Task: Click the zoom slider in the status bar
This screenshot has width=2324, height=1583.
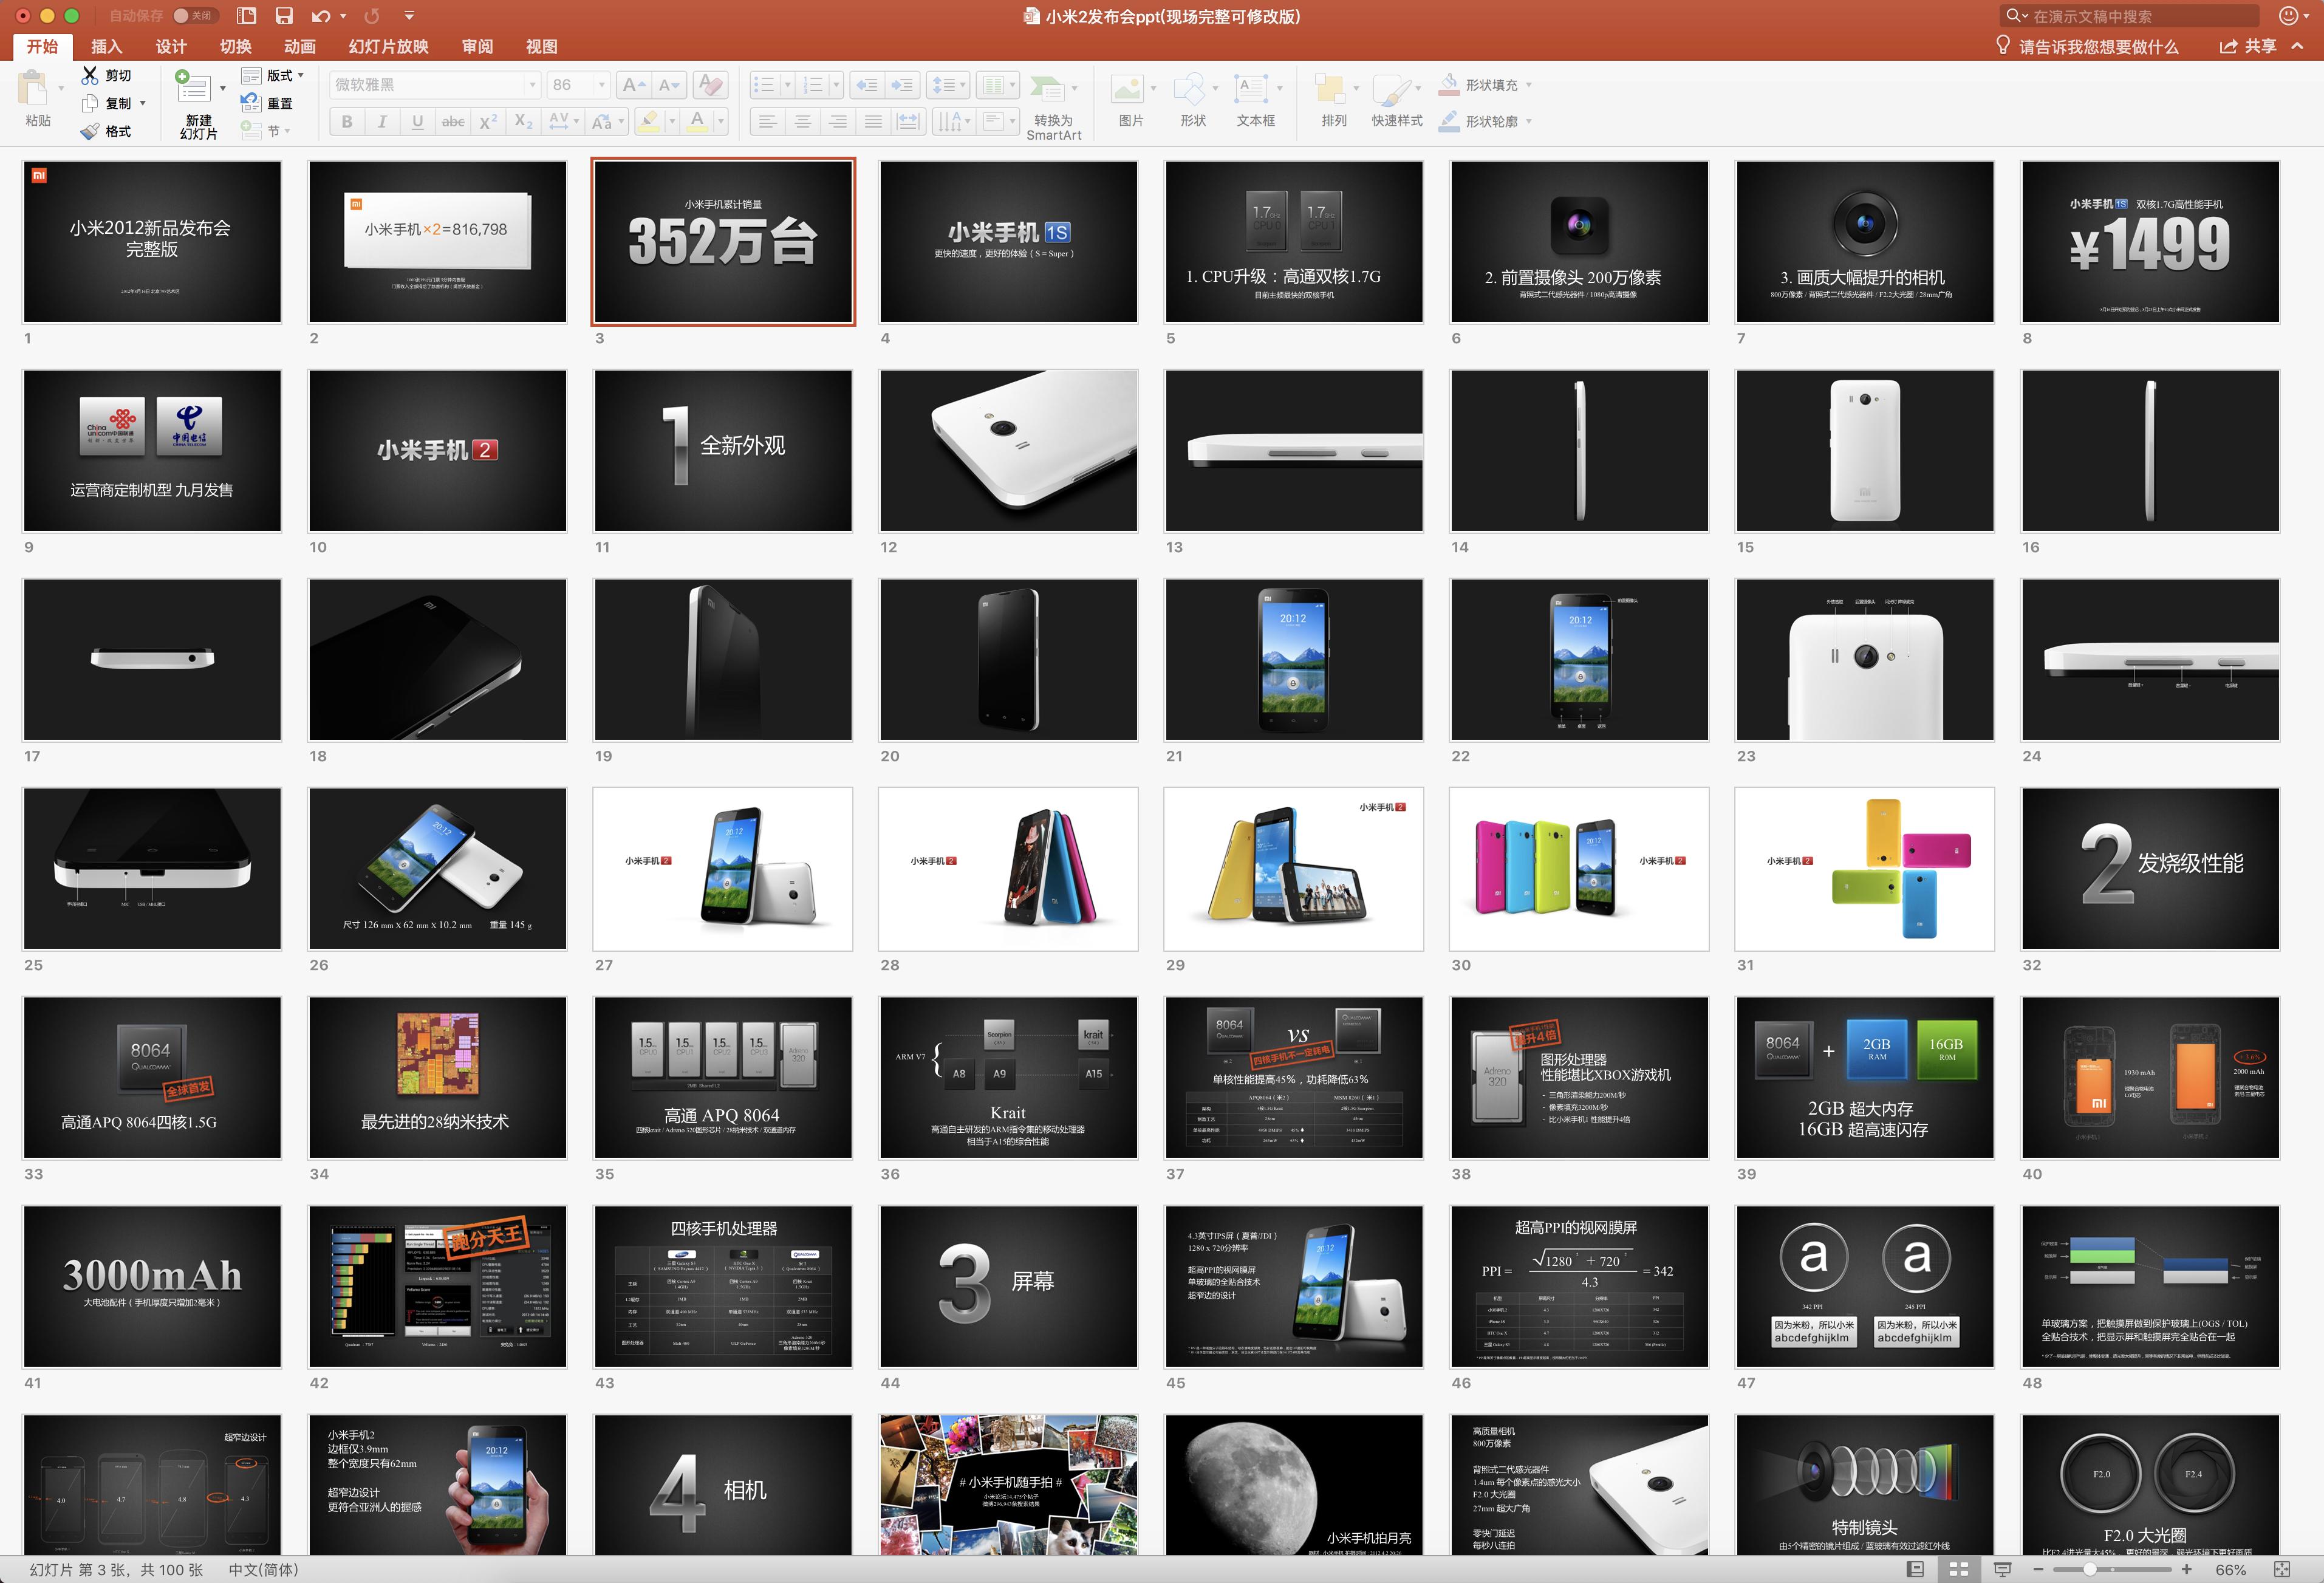Action: (x=2090, y=1569)
